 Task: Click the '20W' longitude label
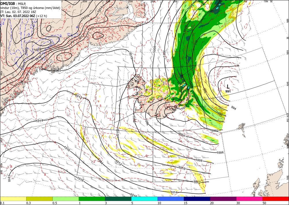(x=153, y=1)
